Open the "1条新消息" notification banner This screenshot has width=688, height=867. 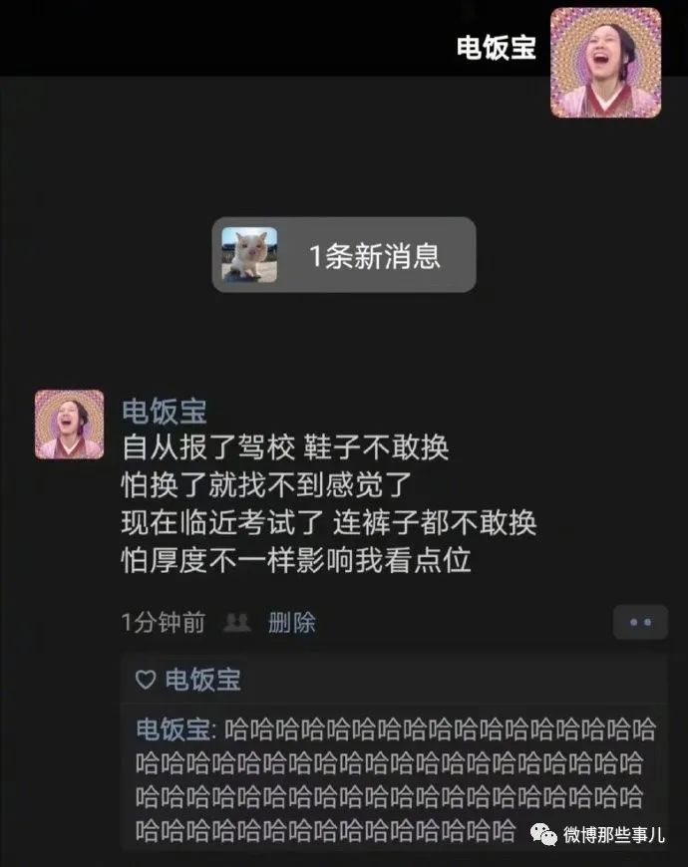tap(344, 254)
